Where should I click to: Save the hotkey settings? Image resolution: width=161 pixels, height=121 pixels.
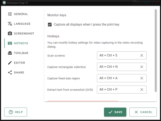pyautogui.click(x=115, y=112)
